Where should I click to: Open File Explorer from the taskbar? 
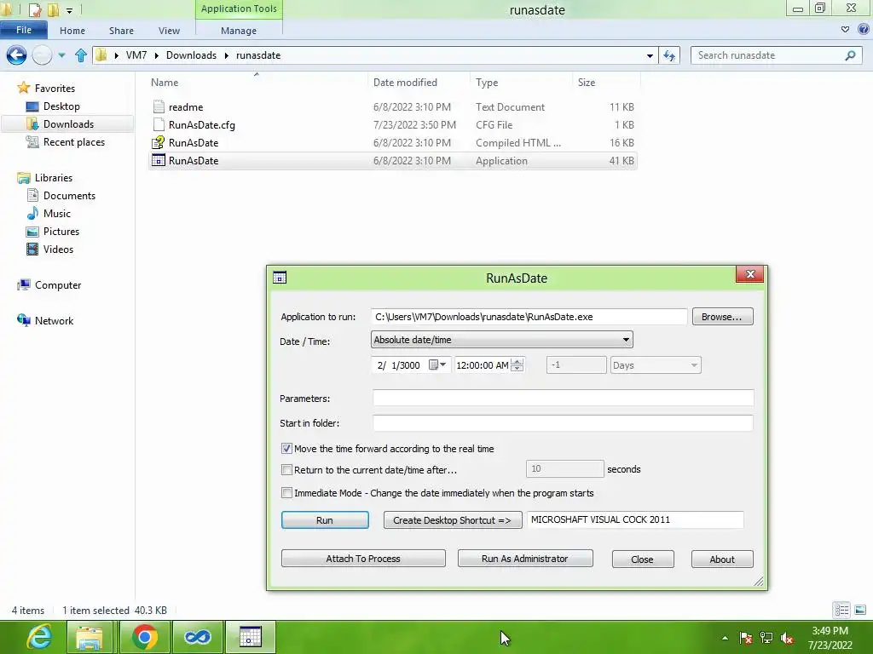[x=89, y=637]
